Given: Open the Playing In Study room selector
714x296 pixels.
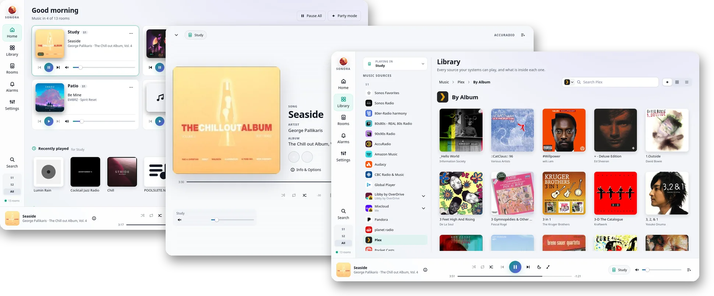Looking at the screenshot, I should (395, 64).
